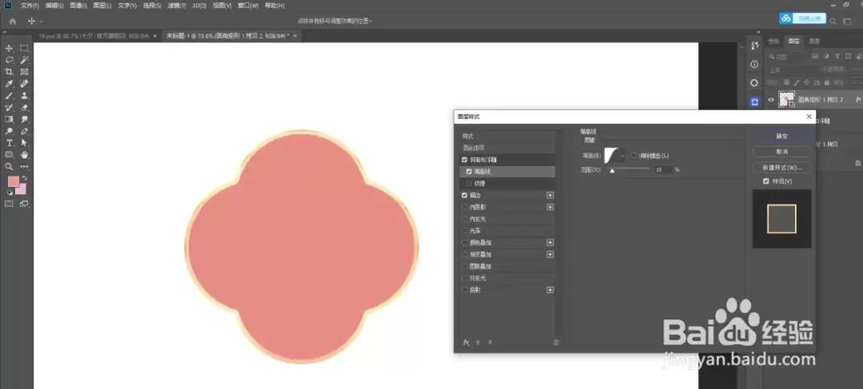Add another Drop Shadow with plus button
Viewport: 863px width, 389px height.
[x=550, y=290]
